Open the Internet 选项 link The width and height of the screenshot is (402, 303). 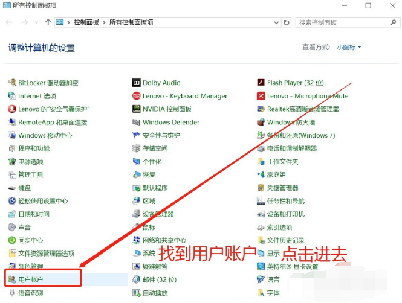click(37, 96)
